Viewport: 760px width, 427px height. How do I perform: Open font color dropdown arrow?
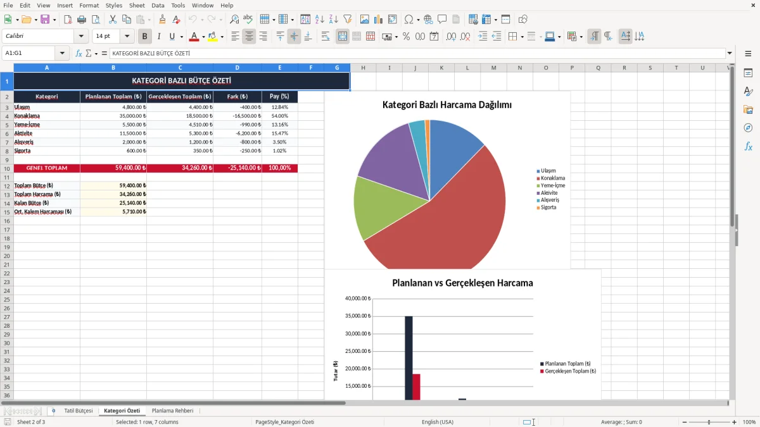tap(203, 37)
